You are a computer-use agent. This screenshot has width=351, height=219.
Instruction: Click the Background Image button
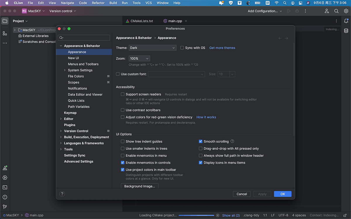(x=140, y=186)
